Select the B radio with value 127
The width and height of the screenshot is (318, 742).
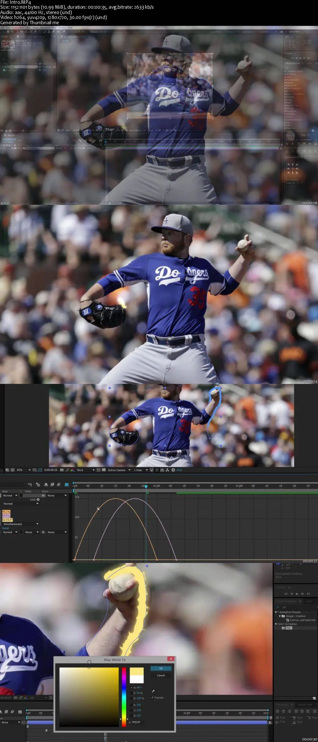(x=131, y=715)
